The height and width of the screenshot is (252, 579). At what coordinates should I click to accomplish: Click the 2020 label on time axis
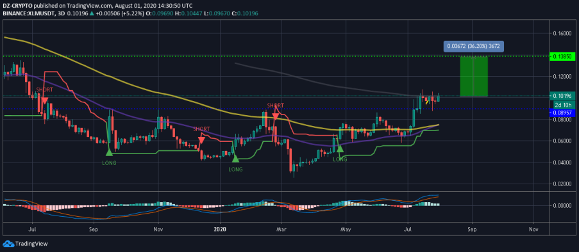coord(220,229)
